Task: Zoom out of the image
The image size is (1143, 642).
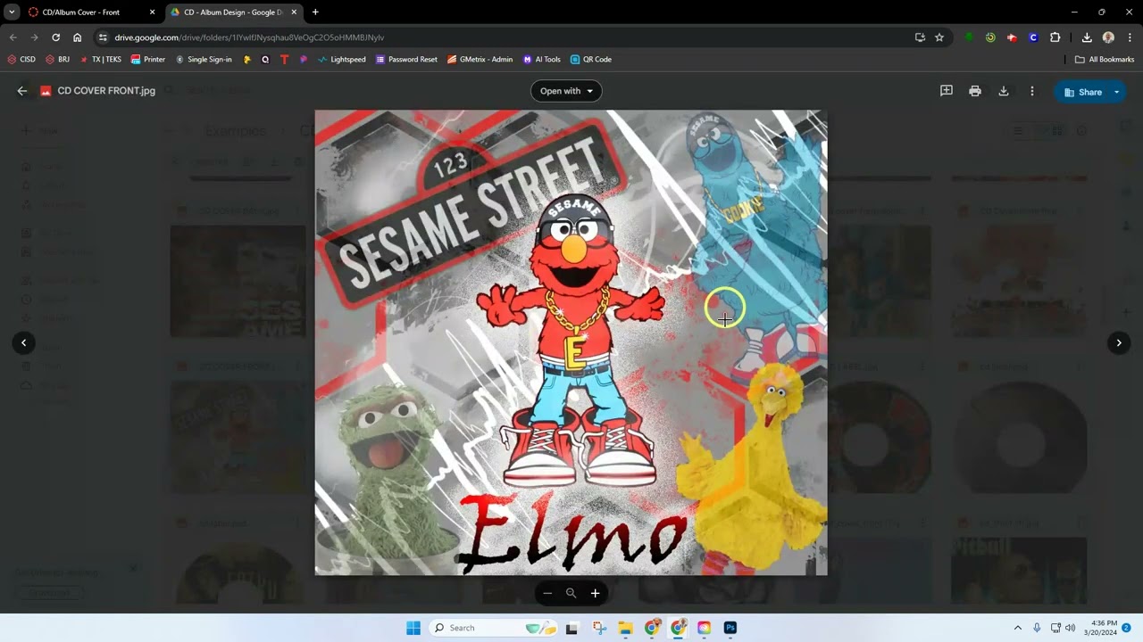Action: pyautogui.click(x=547, y=593)
